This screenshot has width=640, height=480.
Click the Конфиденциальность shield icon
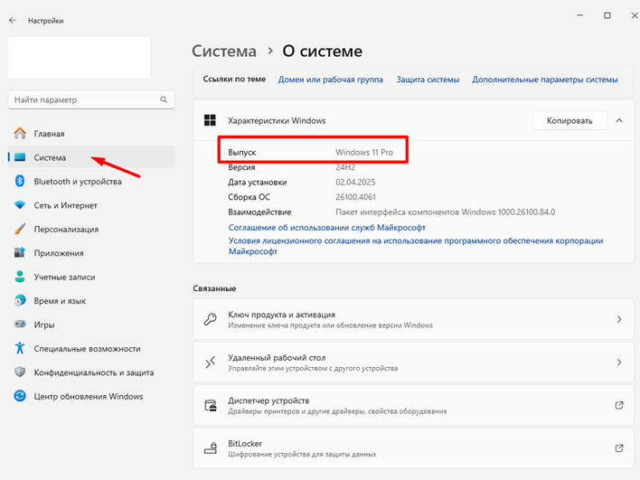(20, 372)
